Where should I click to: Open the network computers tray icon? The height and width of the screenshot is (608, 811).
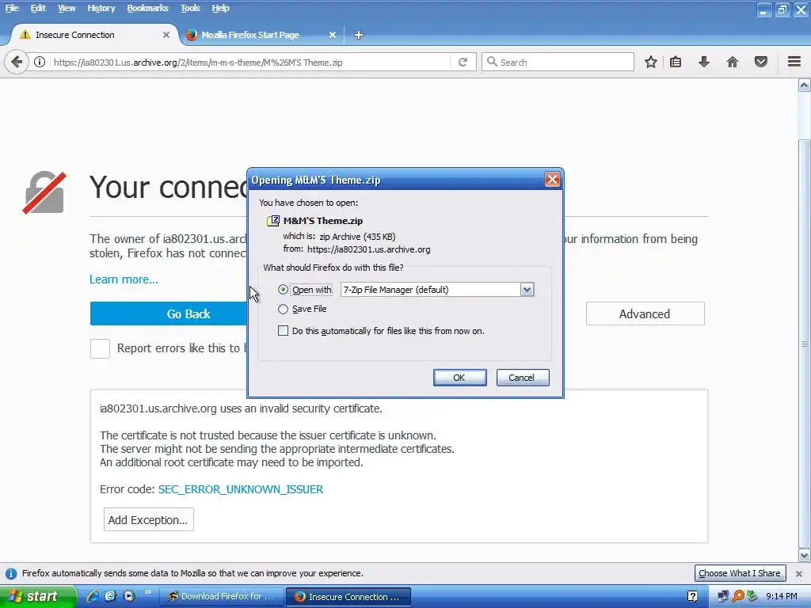point(723,597)
